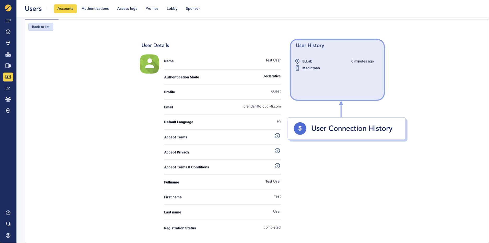Go to the Sponsor tab

(193, 9)
